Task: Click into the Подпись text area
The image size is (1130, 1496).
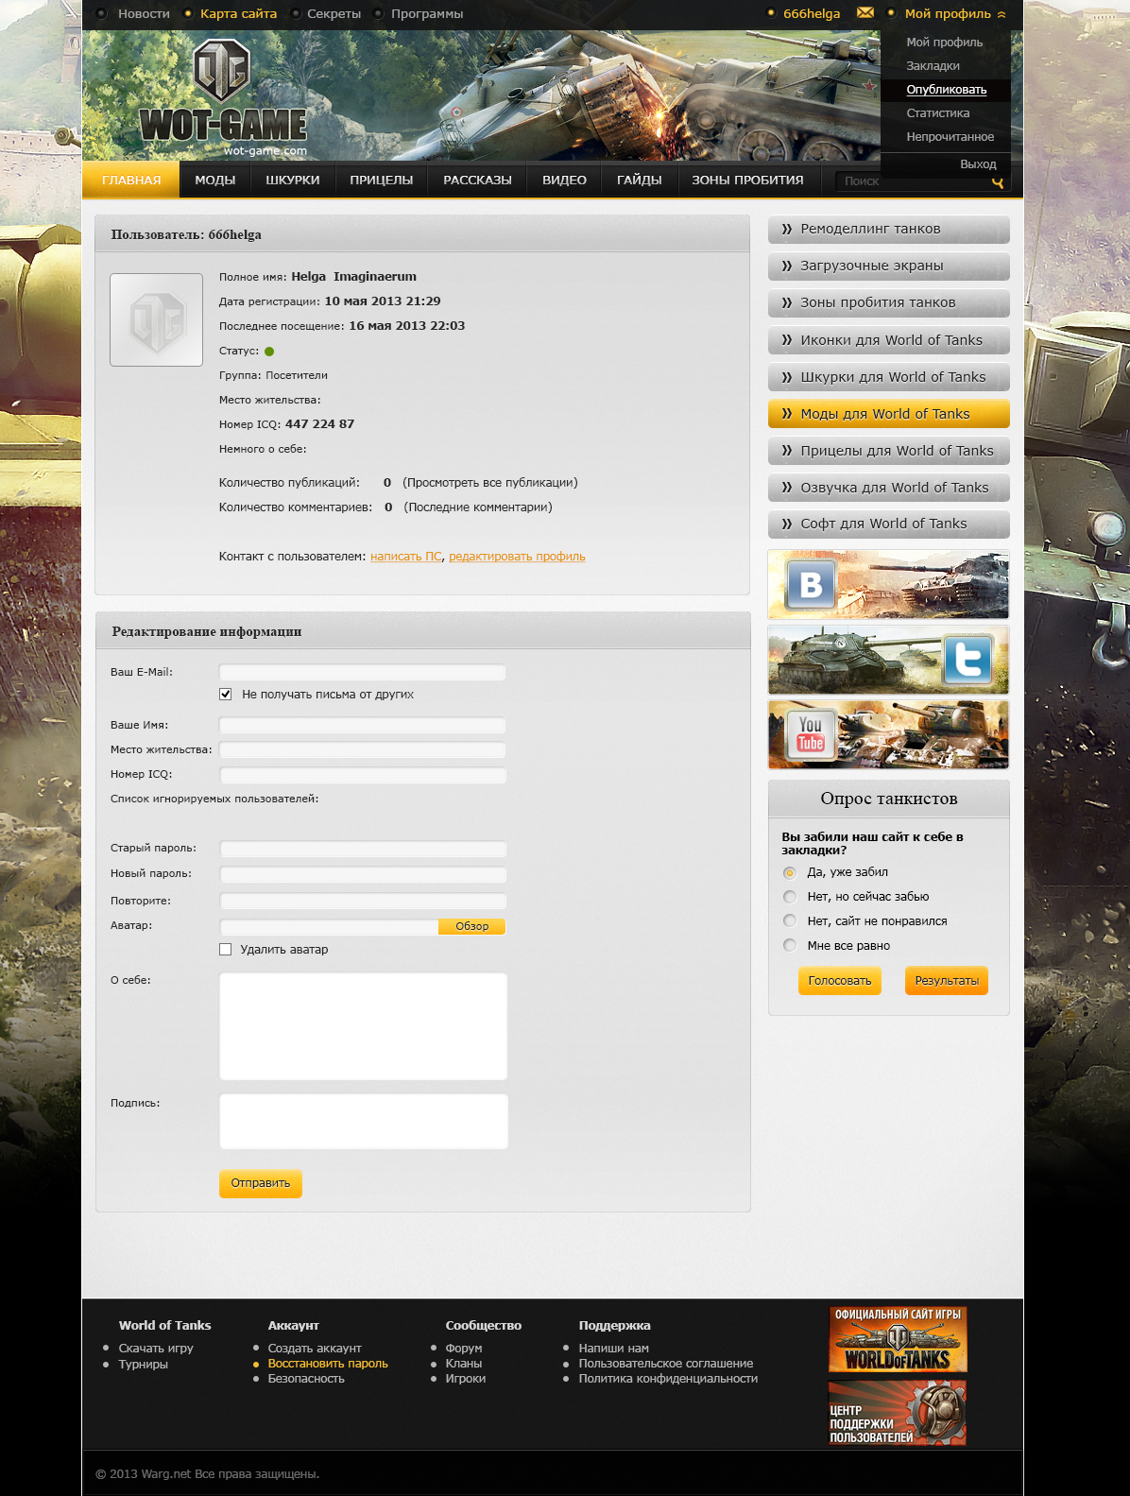Action: click(x=363, y=1121)
